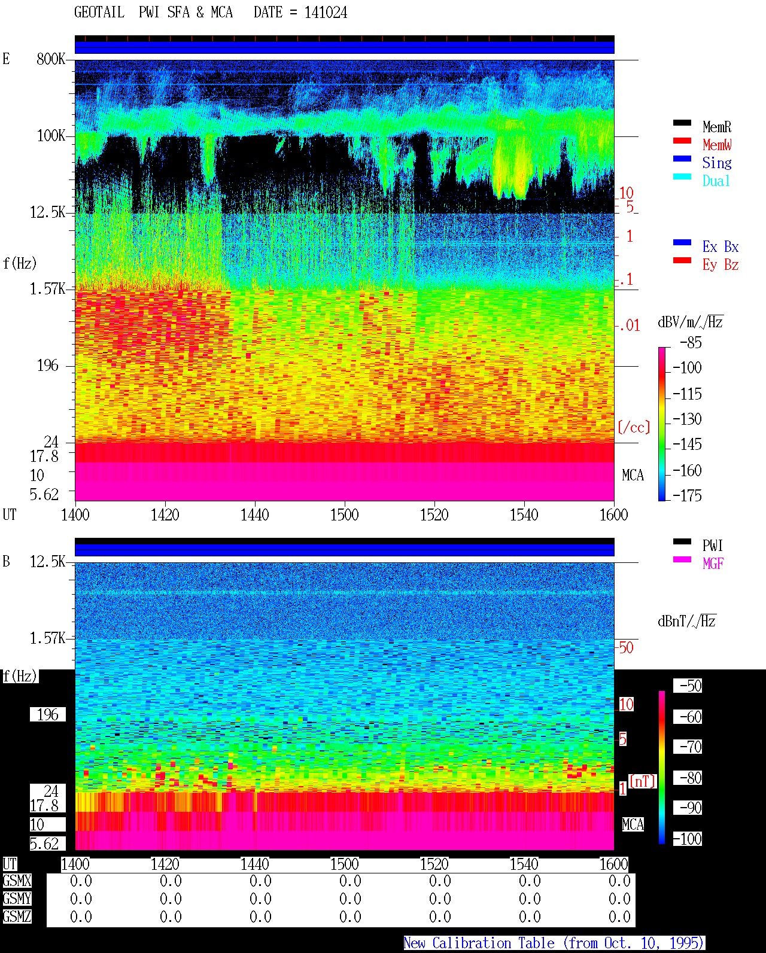Click the cyan Dual legend swatch
The image size is (766, 953).
pos(682,176)
